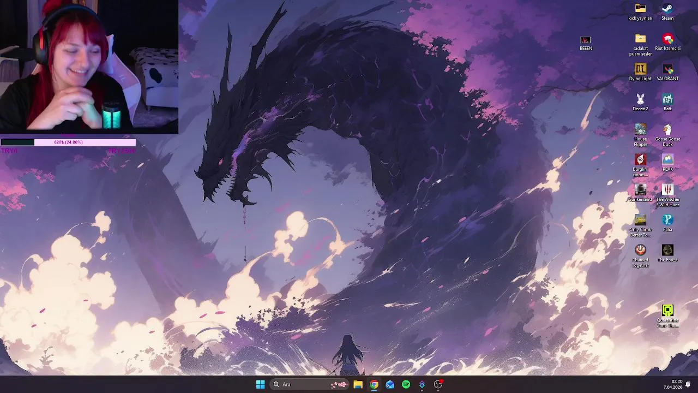
Task: Select the Deceit 2 shortcut
Action: (x=640, y=102)
